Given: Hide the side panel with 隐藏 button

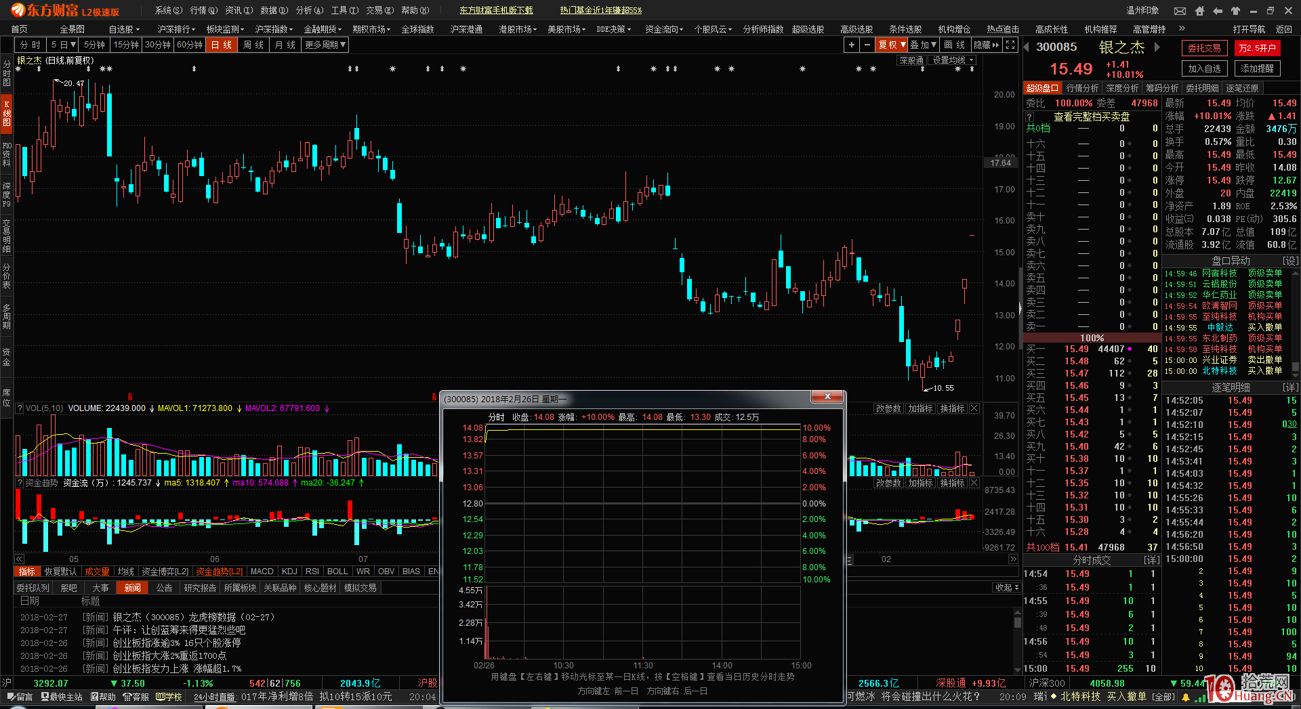Looking at the screenshot, I should tap(986, 45).
